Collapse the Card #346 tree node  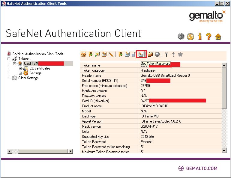click(x=14, y=64)
